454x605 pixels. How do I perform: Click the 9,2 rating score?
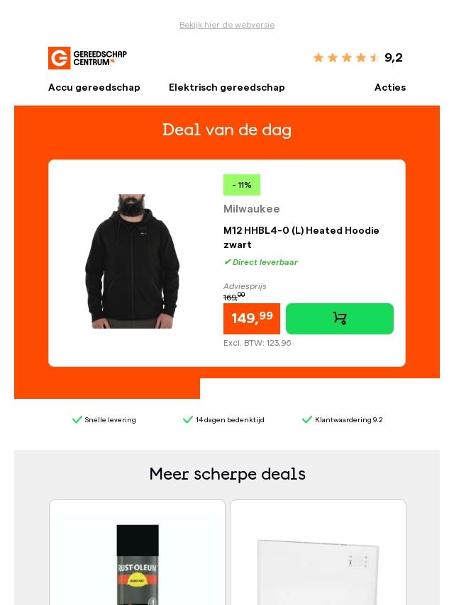tap(393, 57)
